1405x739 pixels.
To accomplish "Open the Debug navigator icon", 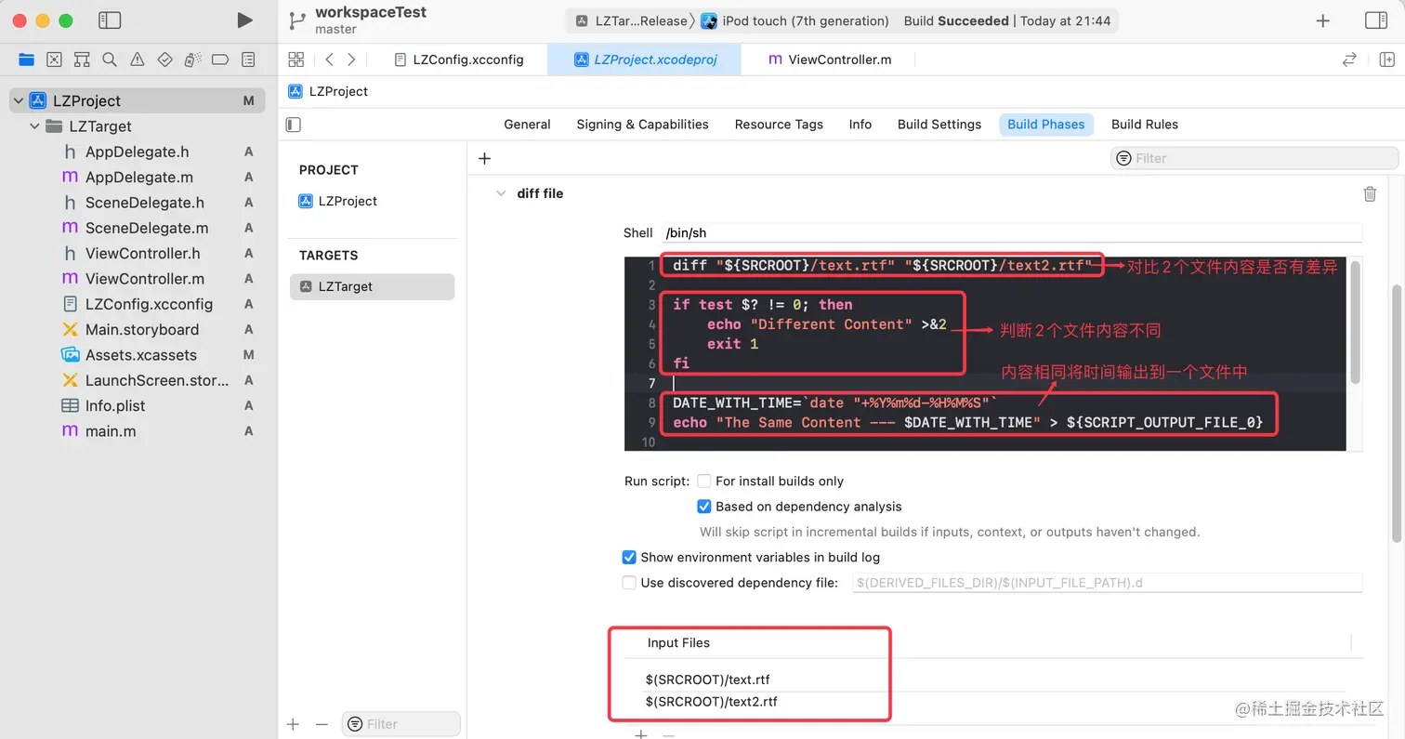I will [x=192, y=59].
